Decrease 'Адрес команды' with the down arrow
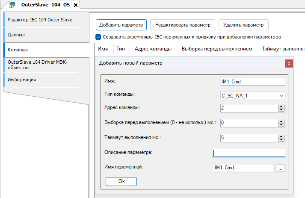The width and height of the screenshot is (305, 198). [x=281, y=110]
